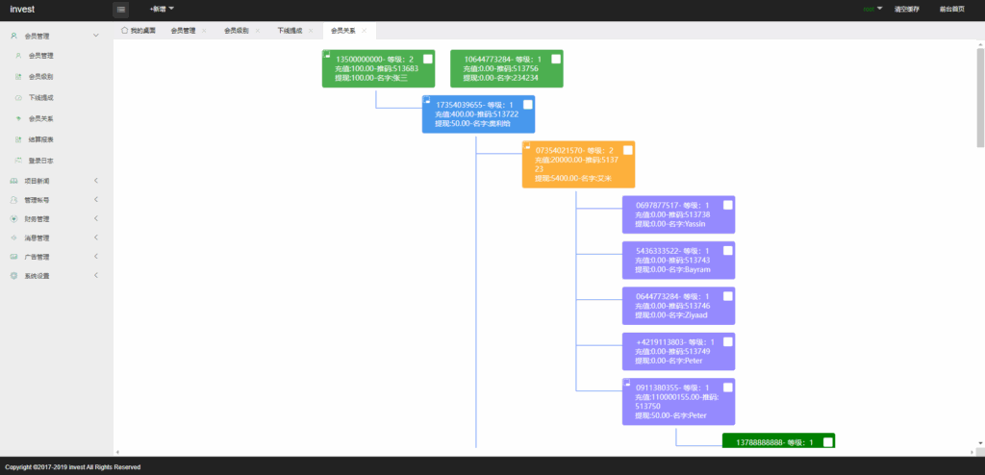985x475 pixels.
Task: Close the 会员管理 tab
Action: point(204,31)
